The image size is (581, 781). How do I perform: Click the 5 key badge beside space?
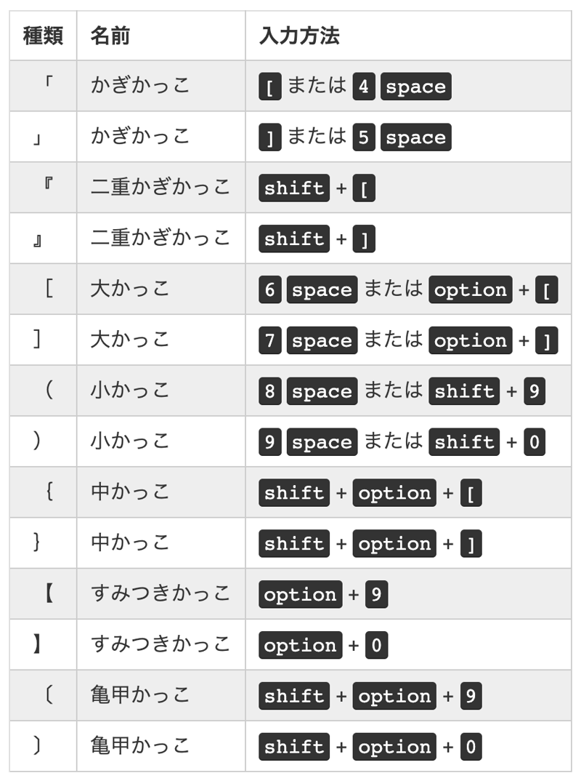[x=364, y=137]
